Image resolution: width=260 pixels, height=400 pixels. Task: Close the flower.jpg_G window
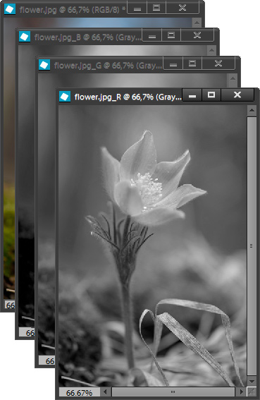(218, 63)
